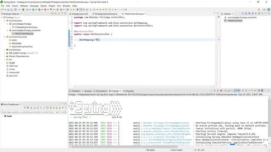Click the pencil edit icon in Boot Dashboard toolbar

tap(44, 108)
